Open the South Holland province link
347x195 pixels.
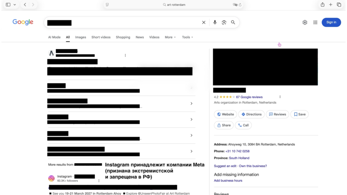239,158
